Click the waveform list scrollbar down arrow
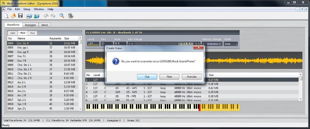The height and width of the screenshot is (129, 310). pyautogui.click(x=80, y=109)
